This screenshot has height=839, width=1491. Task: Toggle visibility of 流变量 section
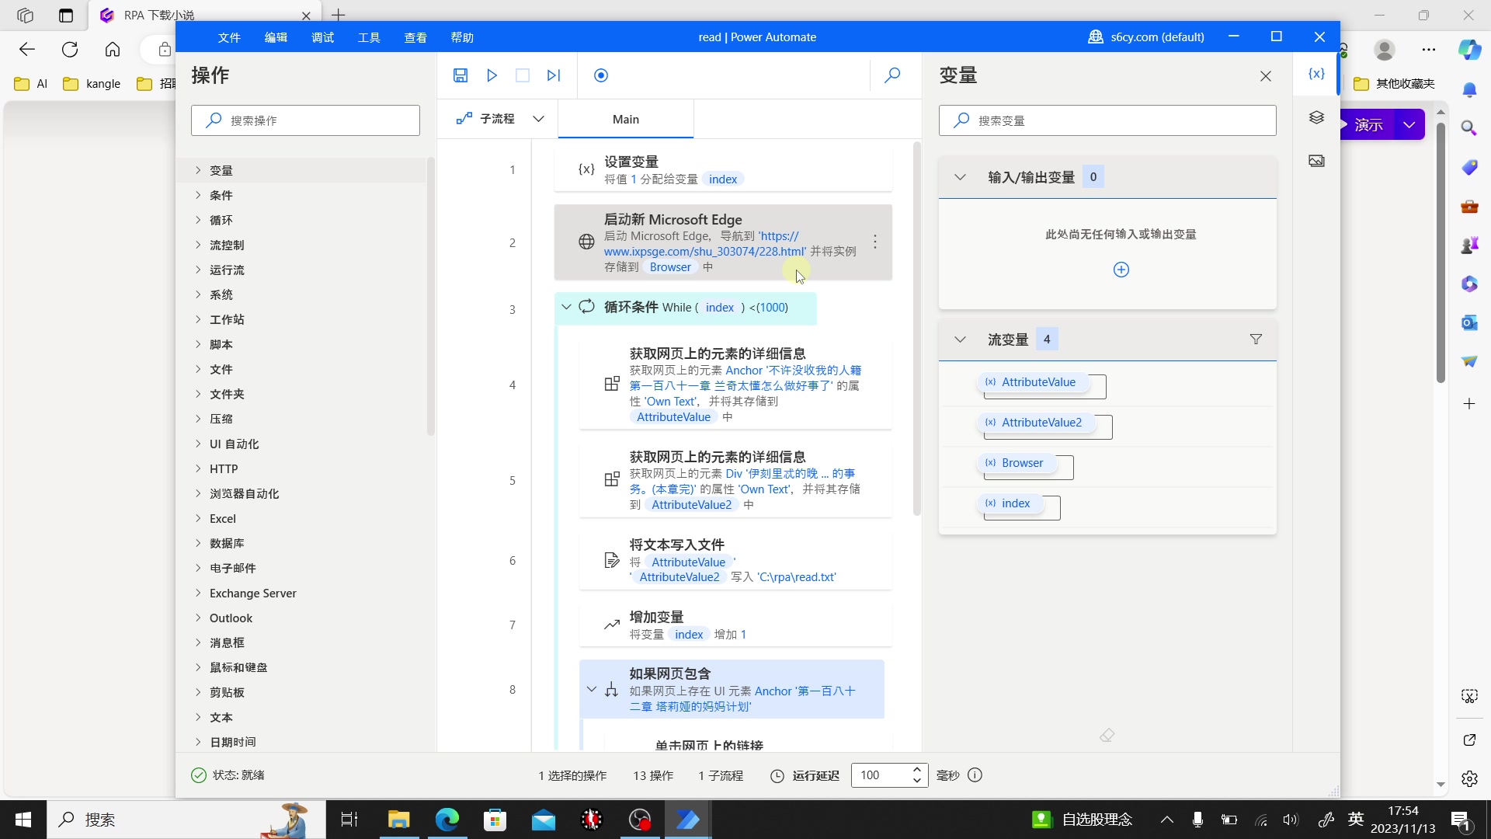pyautogui.click(x=961, y=339)
